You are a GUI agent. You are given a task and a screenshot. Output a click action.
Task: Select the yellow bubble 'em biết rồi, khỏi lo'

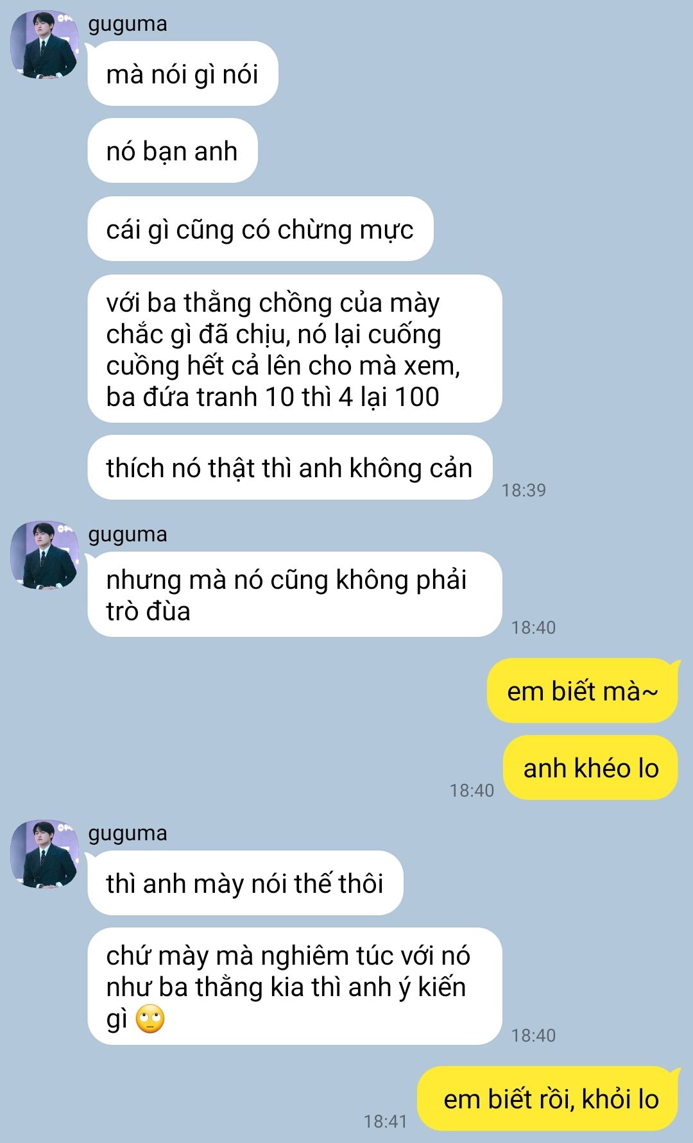[548, 1099]
